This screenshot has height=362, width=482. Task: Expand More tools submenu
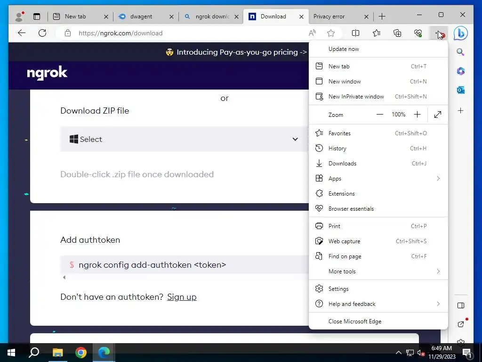[x=378, y=271]
